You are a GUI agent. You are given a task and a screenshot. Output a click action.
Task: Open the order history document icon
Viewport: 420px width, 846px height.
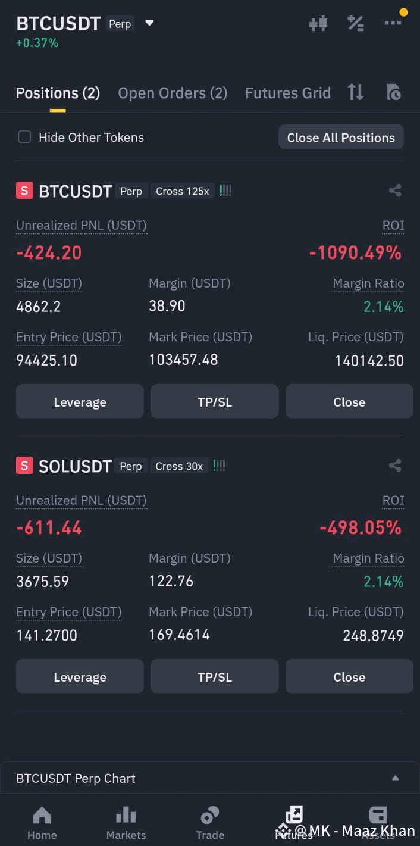tap(393, 92)
